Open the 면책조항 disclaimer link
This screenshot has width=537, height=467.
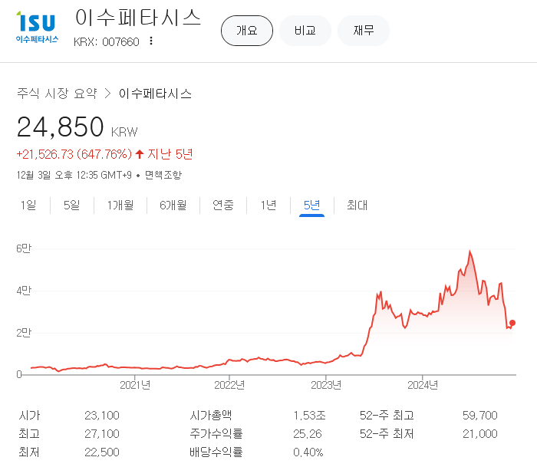pyautogui.click(x=163, y=175)
